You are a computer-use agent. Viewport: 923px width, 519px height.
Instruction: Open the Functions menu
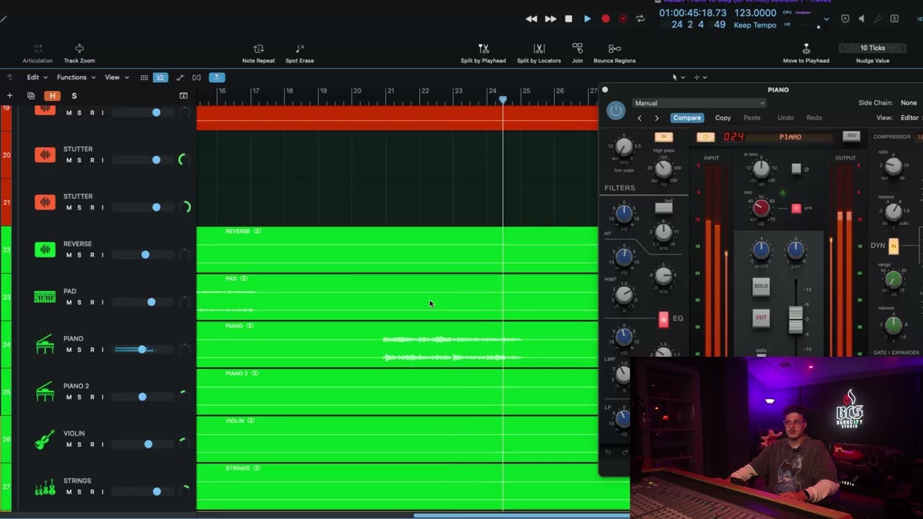76,77
